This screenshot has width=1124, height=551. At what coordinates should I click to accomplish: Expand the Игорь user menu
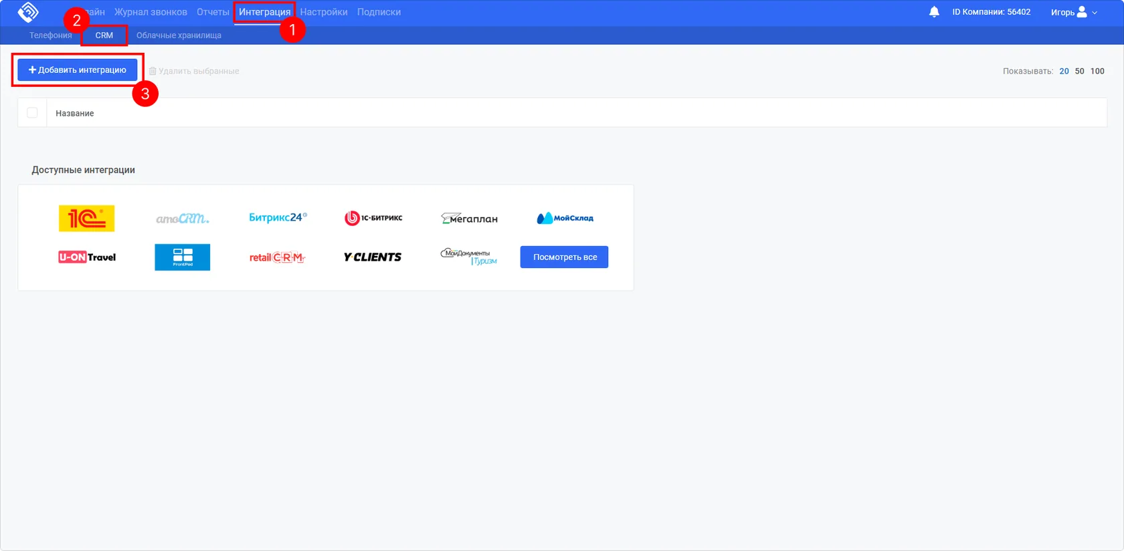[1074, 12]
